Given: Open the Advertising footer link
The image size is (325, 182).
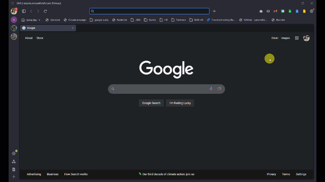Looking at the screenshot, I should click(x=34, y=174).
